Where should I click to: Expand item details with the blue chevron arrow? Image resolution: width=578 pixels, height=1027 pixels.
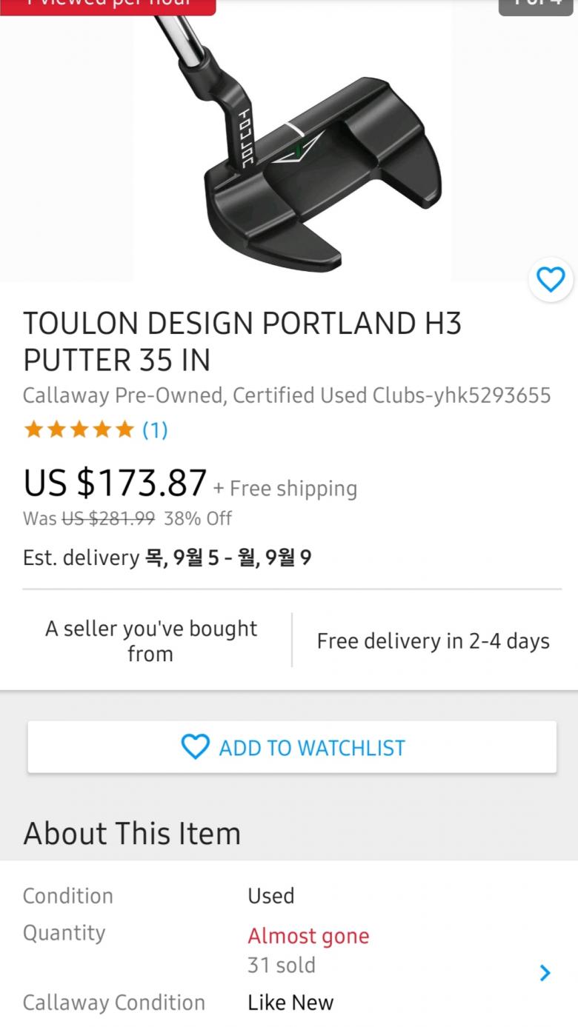click(x=545, y=973)
